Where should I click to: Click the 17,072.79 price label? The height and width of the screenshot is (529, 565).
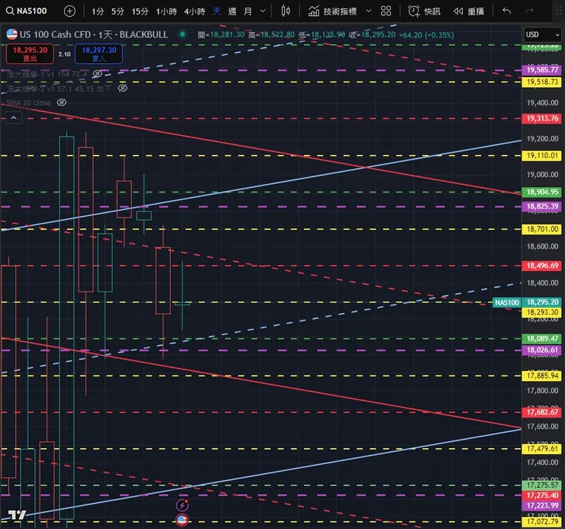point(542,522)
